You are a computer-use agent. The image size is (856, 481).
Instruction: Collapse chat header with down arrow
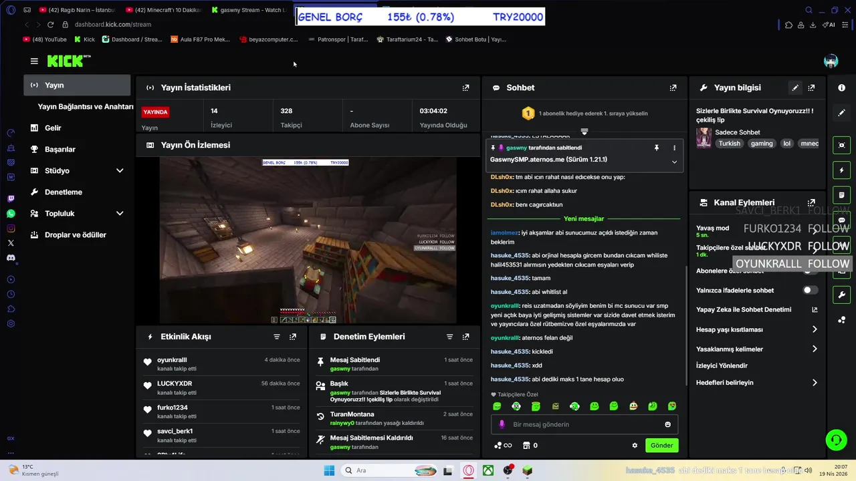click(x=584, y=132)
